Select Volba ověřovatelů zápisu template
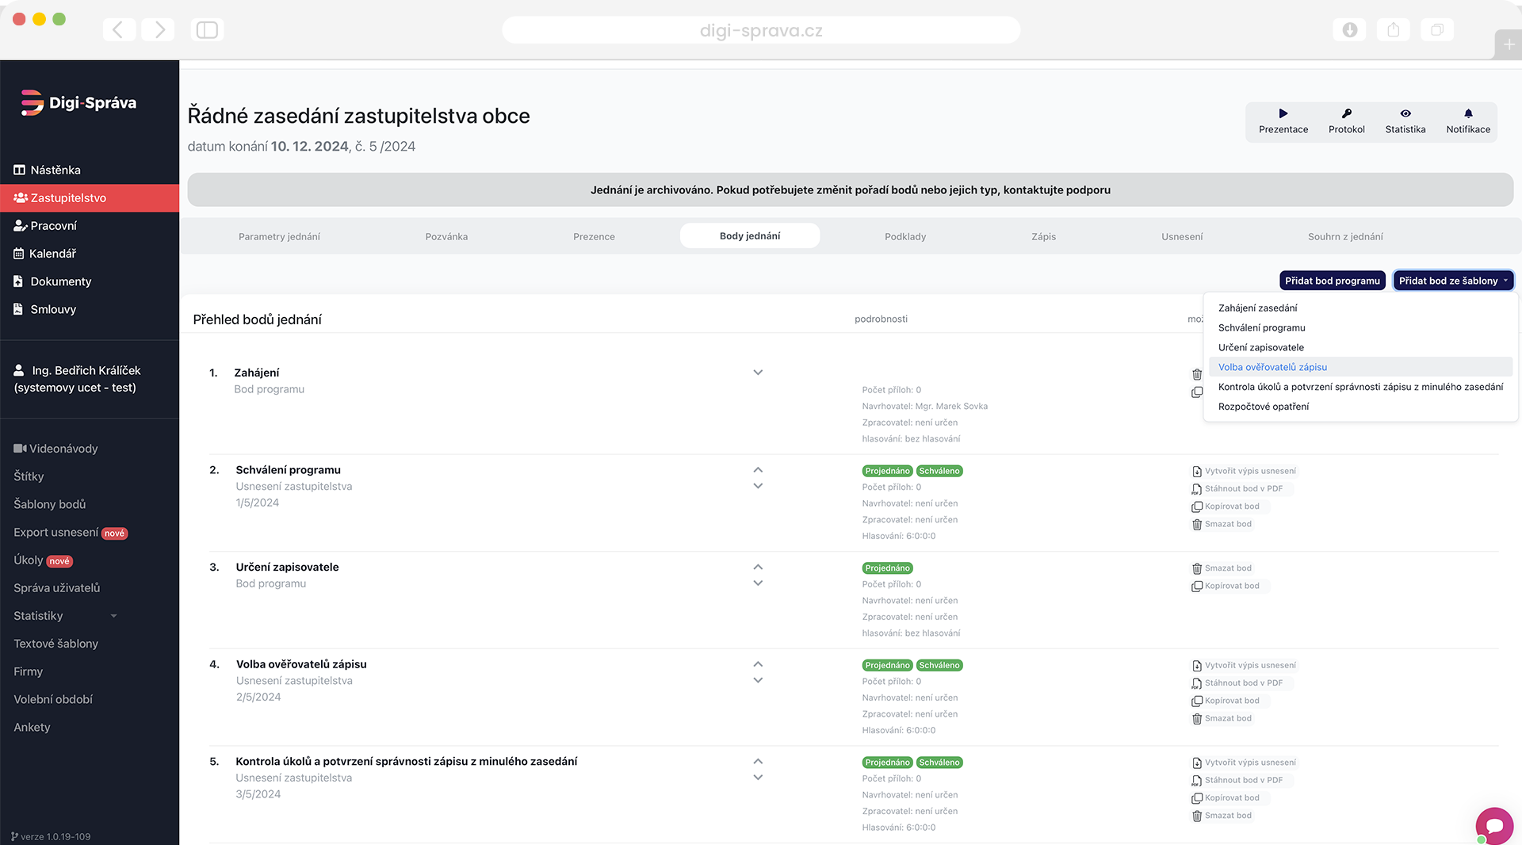1522x845 pixels. tap(1272, 367)
